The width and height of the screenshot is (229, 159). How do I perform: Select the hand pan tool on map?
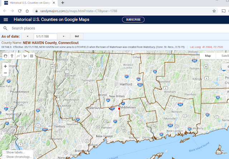click(x=6, y=56)
